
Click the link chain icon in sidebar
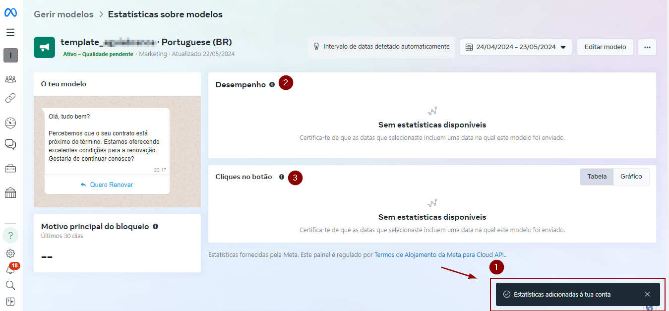[x=10, y=98]
